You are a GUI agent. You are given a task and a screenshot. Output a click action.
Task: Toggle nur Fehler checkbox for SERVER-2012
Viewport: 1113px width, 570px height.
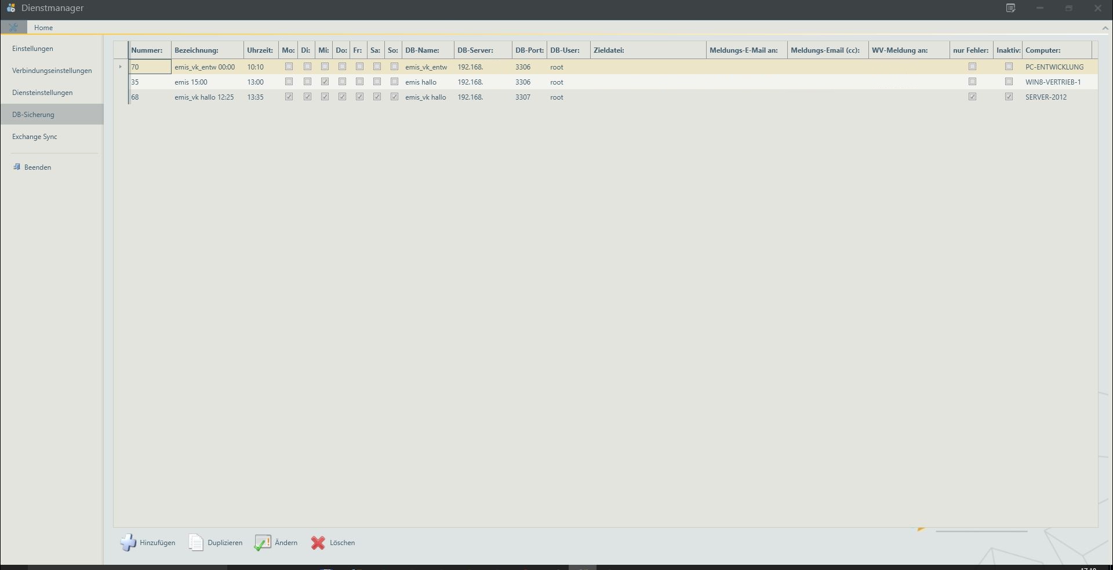point(972,97)
